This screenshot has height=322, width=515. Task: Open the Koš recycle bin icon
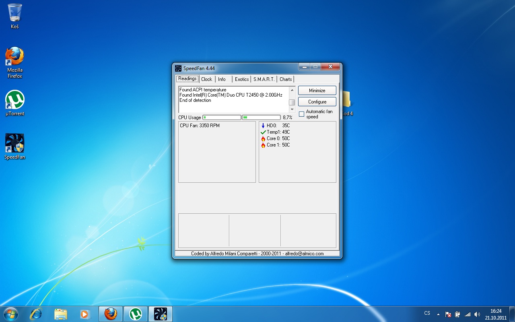[15, 16]
